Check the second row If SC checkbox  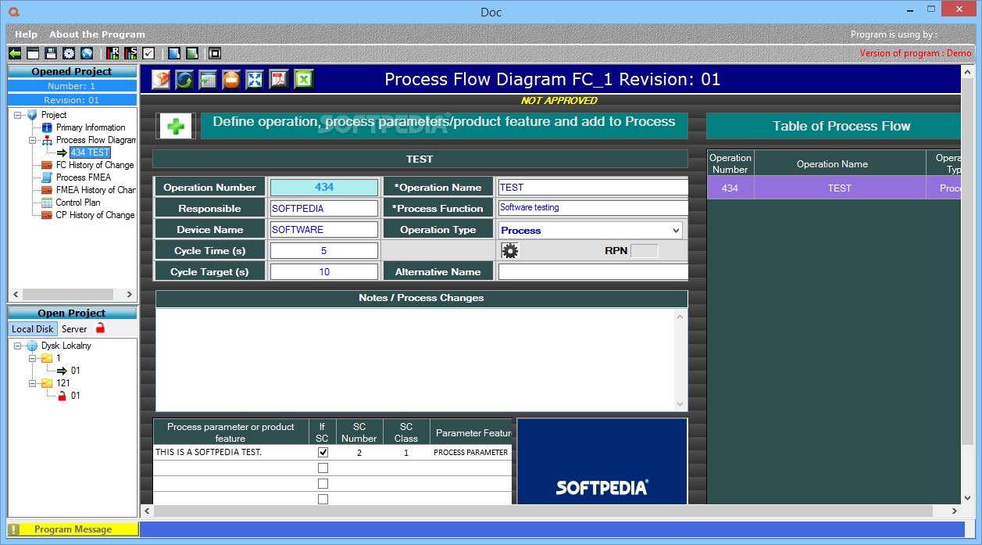click(x=323, y=468)
